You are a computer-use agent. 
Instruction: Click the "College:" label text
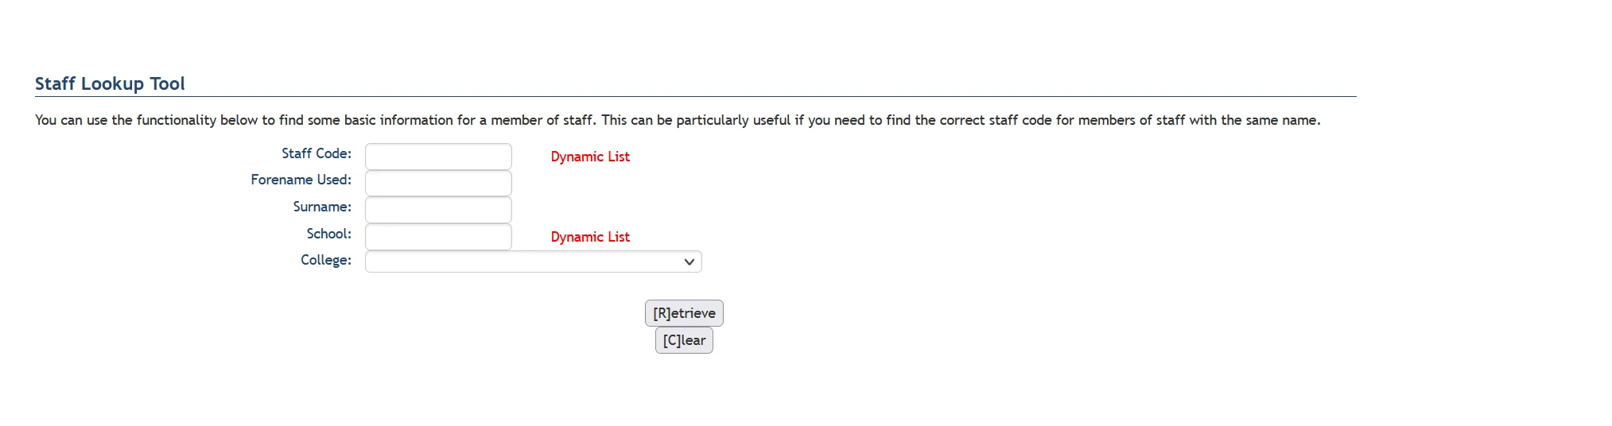325,260
